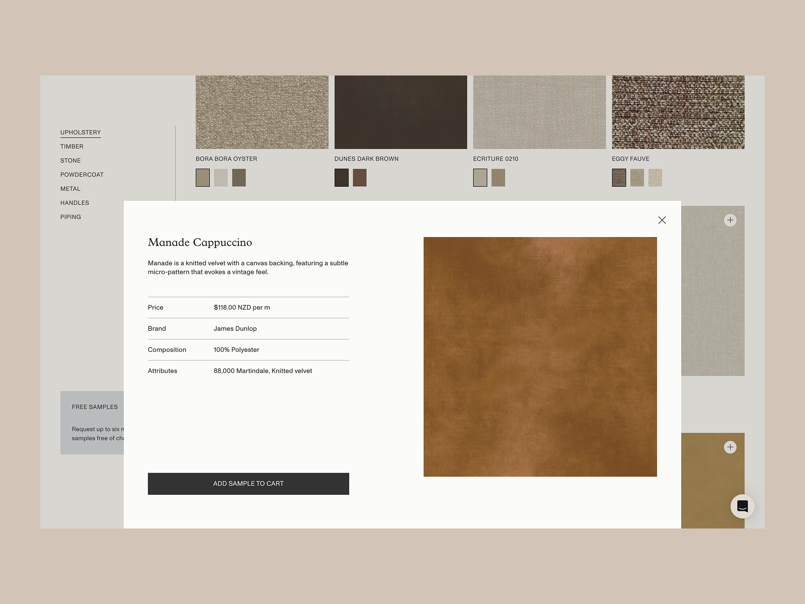Click the 'BORA BORA OYSTER' label
The width and height of the screenshot is (805, 604).
coord(226,159)
